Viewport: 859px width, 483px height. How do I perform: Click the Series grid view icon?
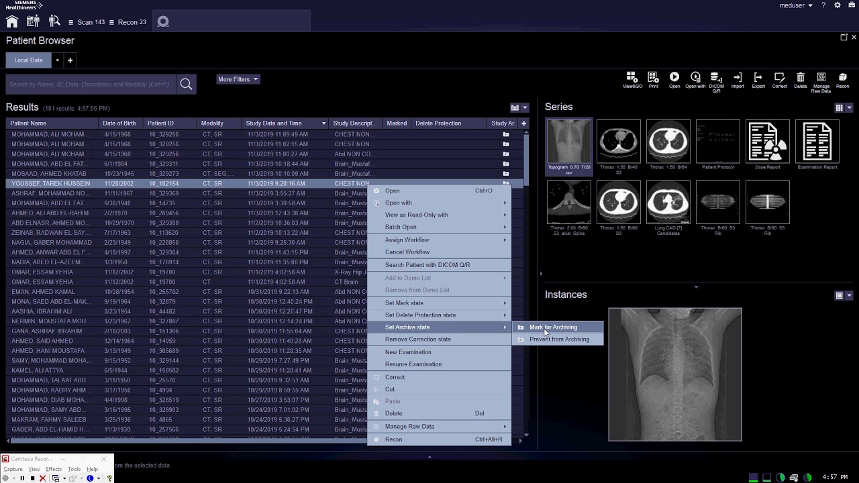[839, 107]
